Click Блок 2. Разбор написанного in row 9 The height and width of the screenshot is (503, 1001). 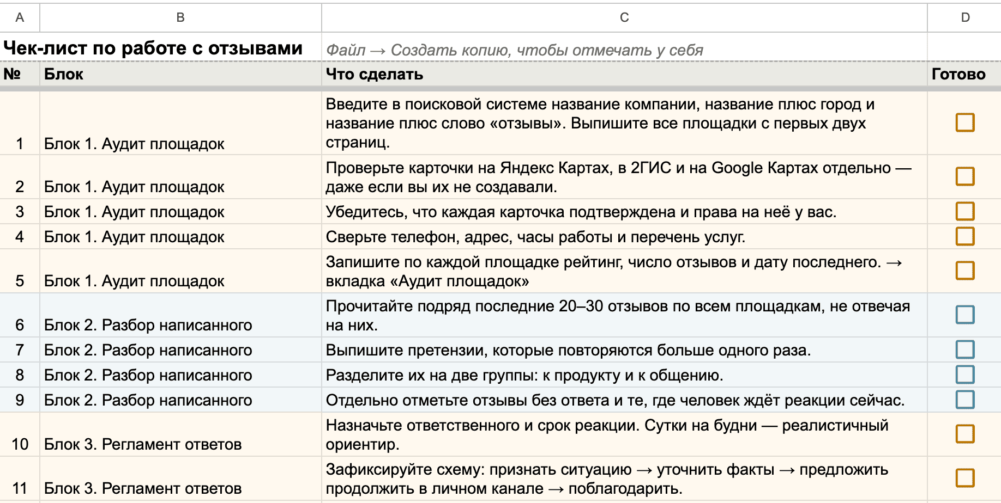click(180, 400)
